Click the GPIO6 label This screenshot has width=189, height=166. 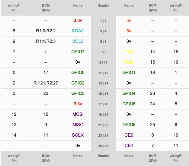[x=129, y=125]
